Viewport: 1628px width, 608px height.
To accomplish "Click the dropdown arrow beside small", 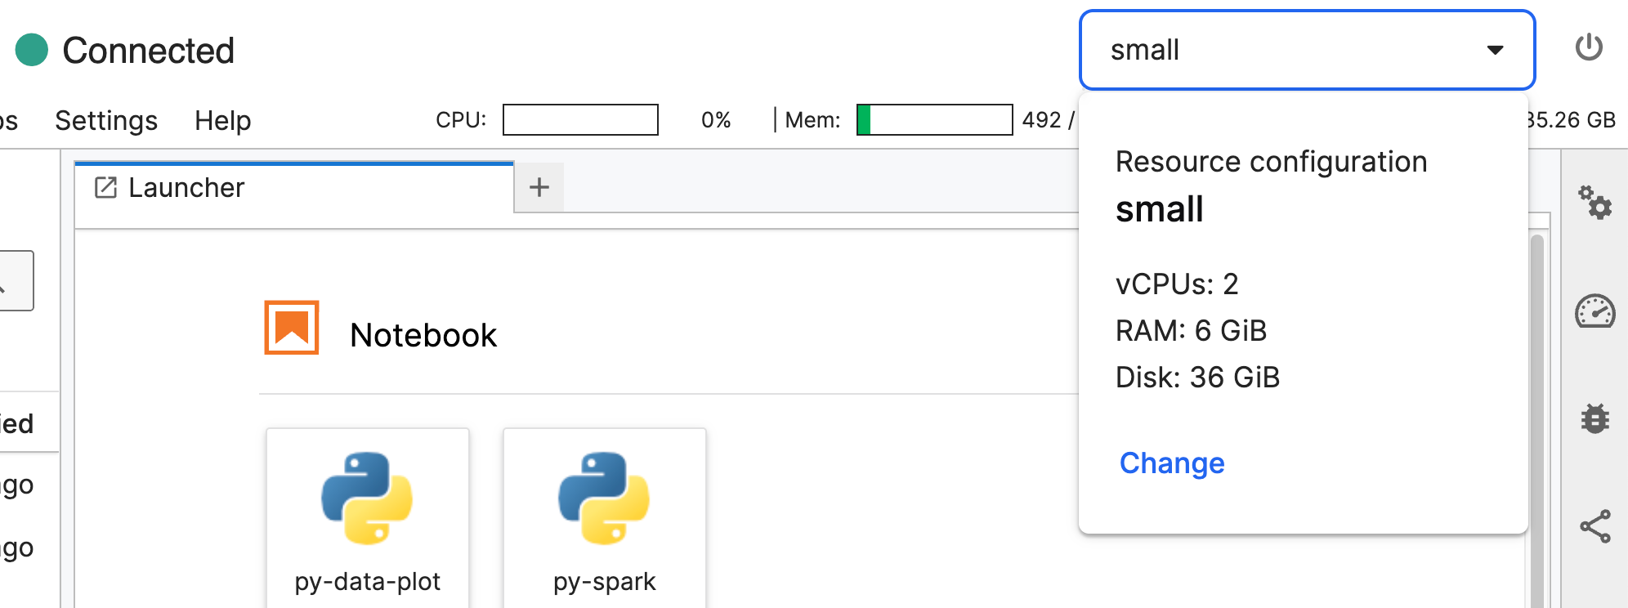I will pyautogui.click(x=1495, y=50).
